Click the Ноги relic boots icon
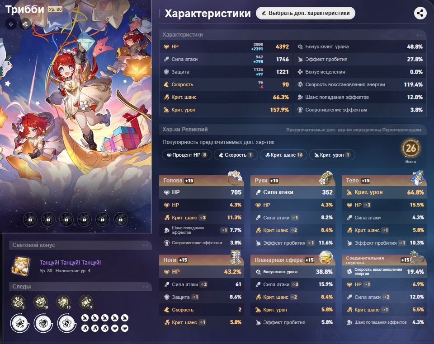Viewport: 434px width, 344px height. 236,257
